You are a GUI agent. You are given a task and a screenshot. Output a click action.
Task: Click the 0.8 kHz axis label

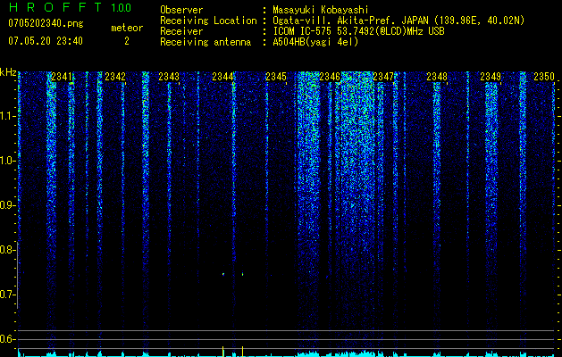pyautogui.click(x=7, y=250)
